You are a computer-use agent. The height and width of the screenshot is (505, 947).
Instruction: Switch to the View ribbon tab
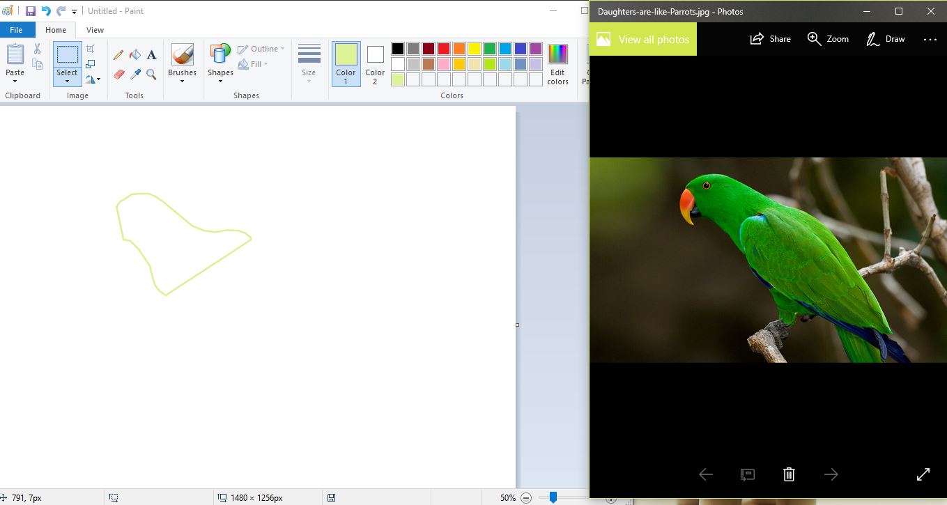95,30
